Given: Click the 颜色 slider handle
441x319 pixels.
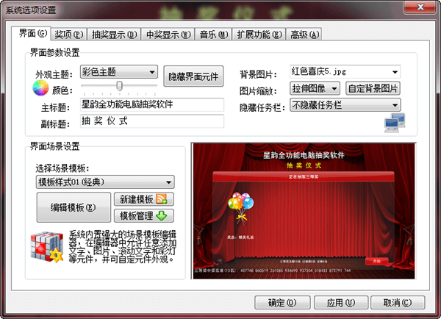Looking at the screenshot, I should [x=120, y=88].
